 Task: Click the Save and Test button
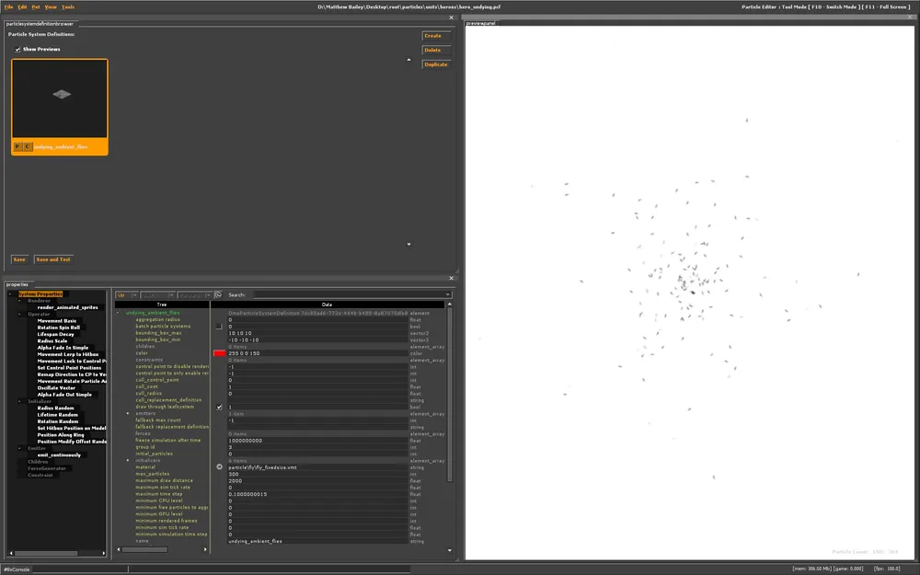coord(53,259)
